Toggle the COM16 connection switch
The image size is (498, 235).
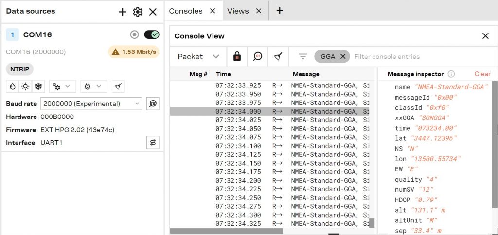[152, 34]
